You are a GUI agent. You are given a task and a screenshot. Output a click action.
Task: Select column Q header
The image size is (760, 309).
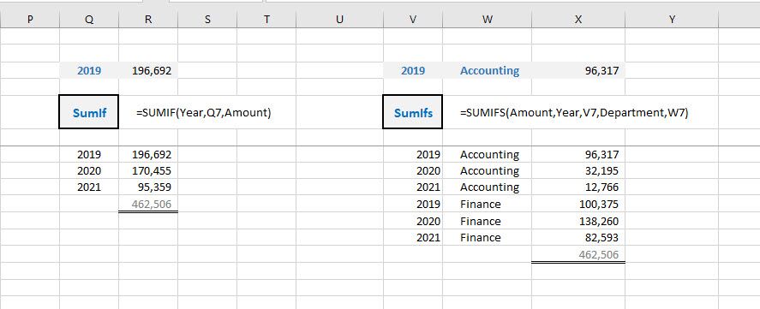coord(89,20)
